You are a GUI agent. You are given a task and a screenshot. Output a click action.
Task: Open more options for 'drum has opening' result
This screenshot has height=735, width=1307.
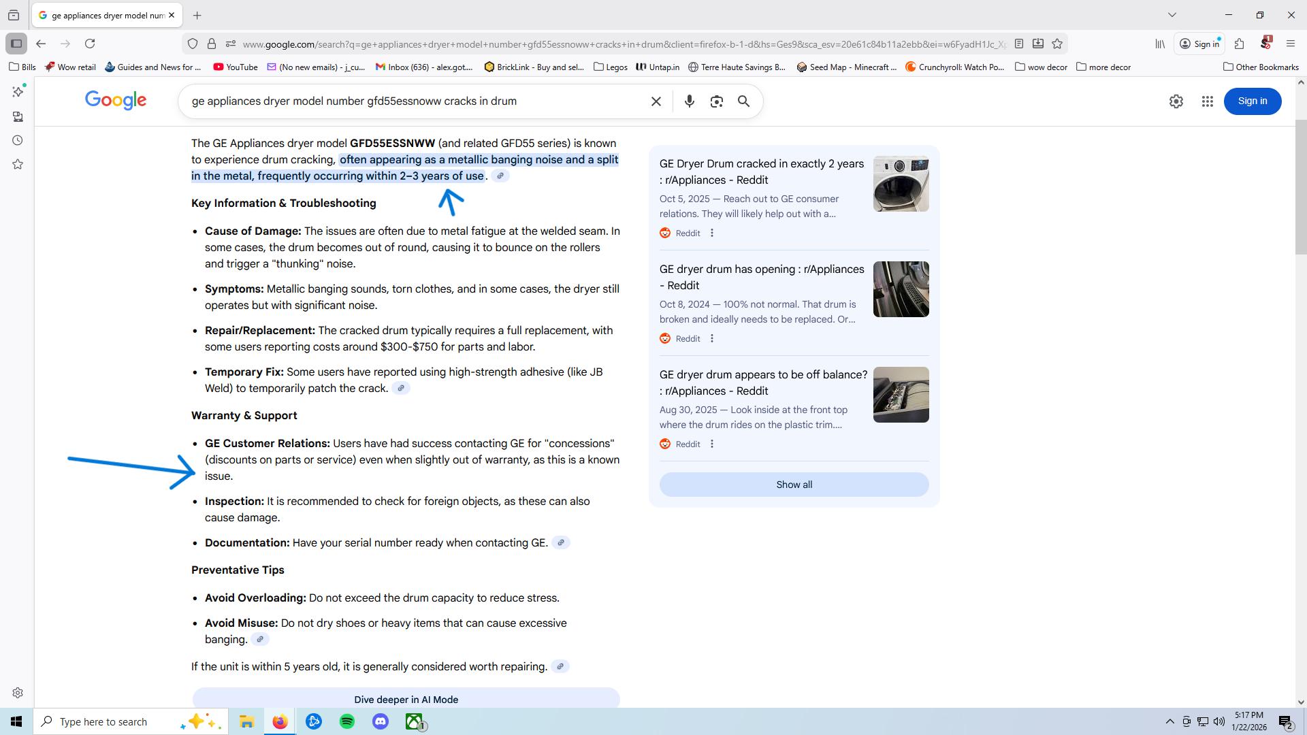(x=712, y=339)
